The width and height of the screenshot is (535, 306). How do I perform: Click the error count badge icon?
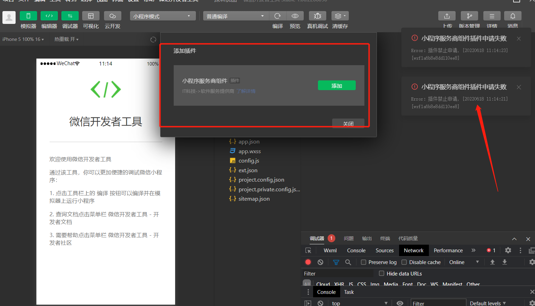click(491, 250)
